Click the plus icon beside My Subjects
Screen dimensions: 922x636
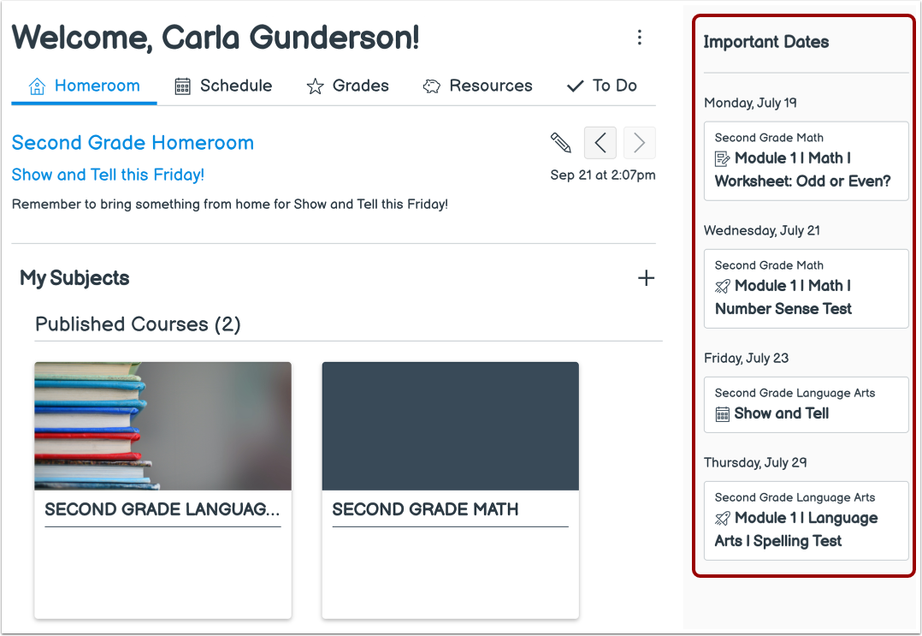(x=646, y=277)
